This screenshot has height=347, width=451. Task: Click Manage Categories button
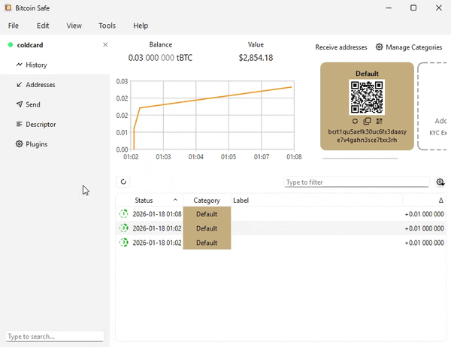[x=409, y=47]
